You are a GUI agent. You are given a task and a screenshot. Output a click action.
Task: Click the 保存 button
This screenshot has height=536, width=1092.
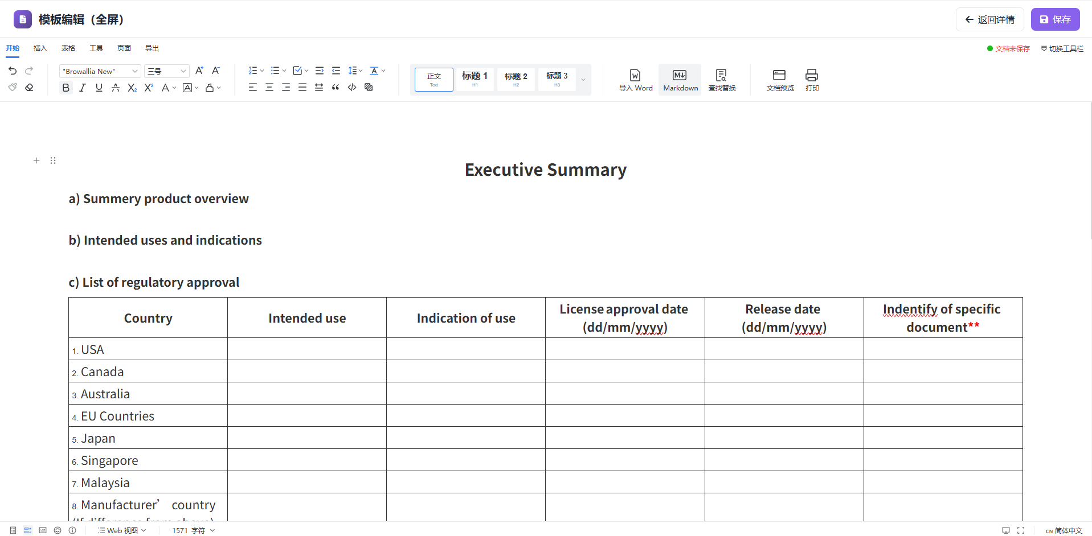[x=1055, y=19]
